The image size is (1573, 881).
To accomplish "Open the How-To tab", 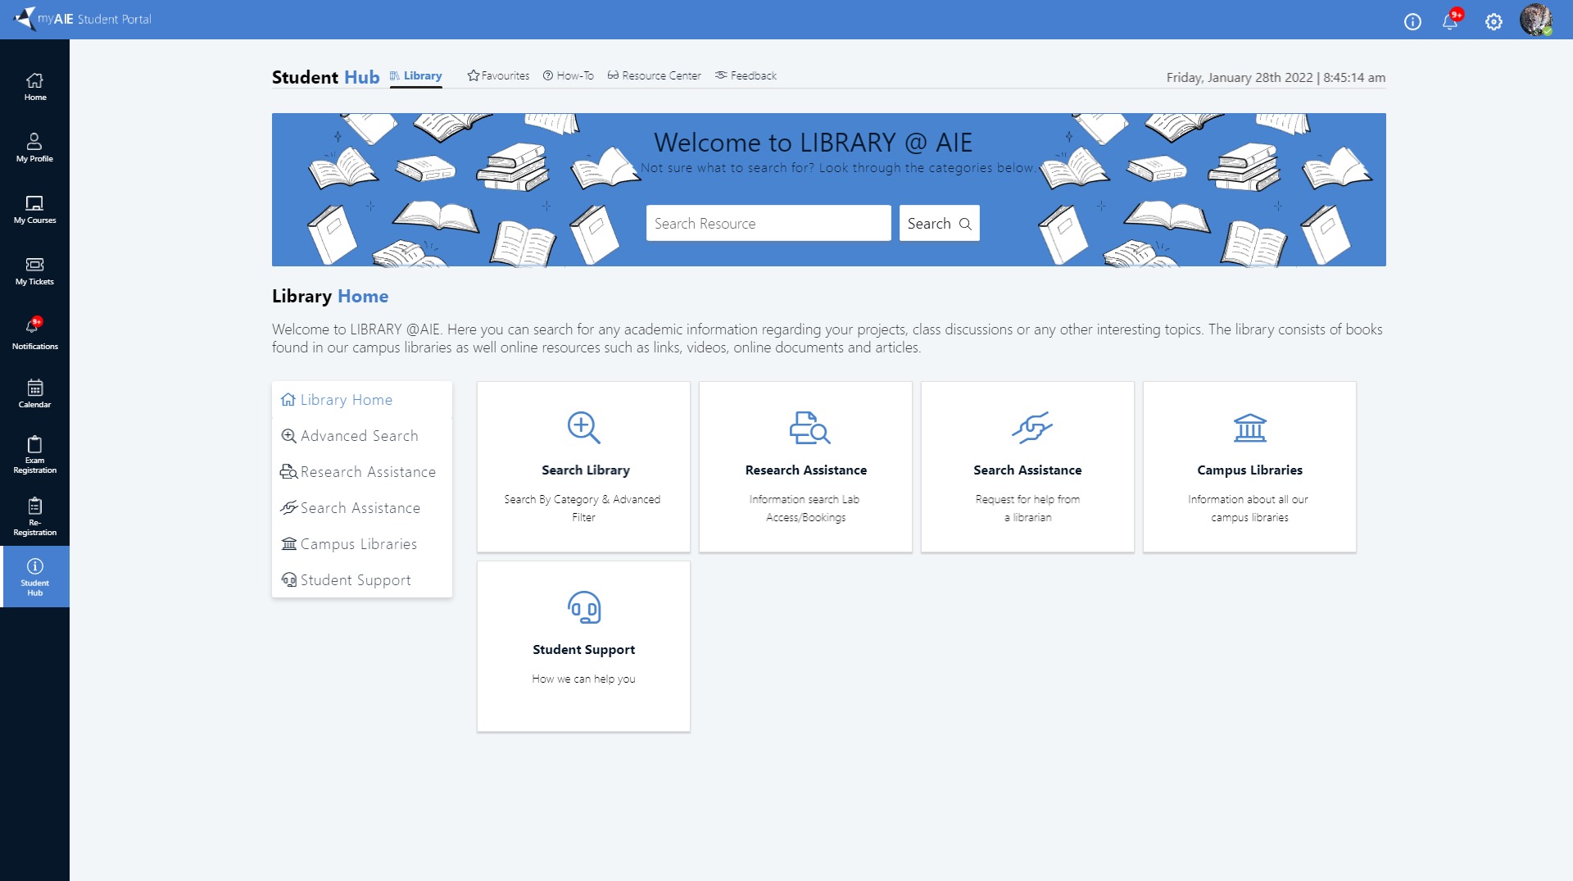I will [x=568, y=75].
